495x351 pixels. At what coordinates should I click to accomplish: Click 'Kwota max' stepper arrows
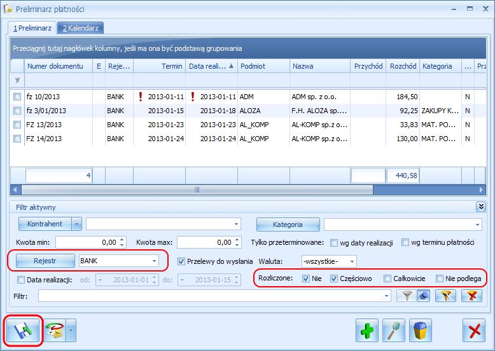tap(237, 242)
